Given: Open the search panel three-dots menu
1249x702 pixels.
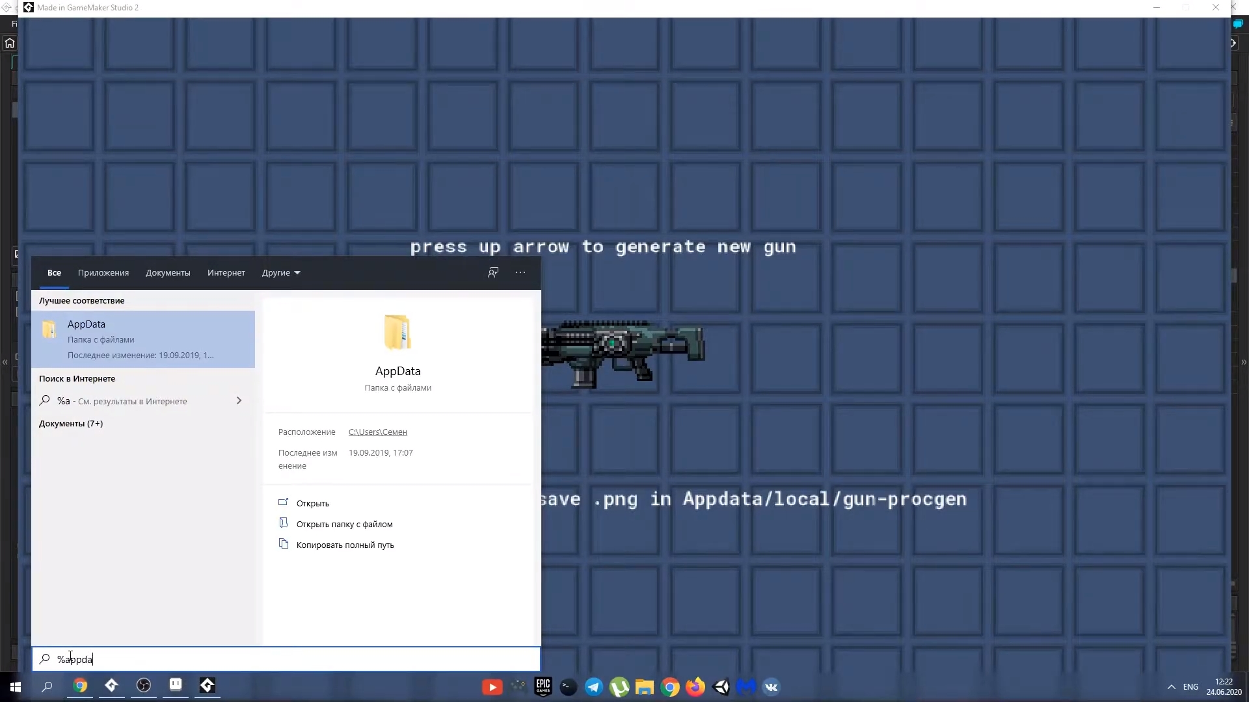Looking at the screenshot, I should click(520, 272).
